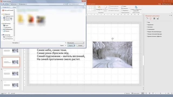This screenshot has width=173, height=97.
Task: Expand the Glow (Свечение) section
Action: tap(150, 27)
